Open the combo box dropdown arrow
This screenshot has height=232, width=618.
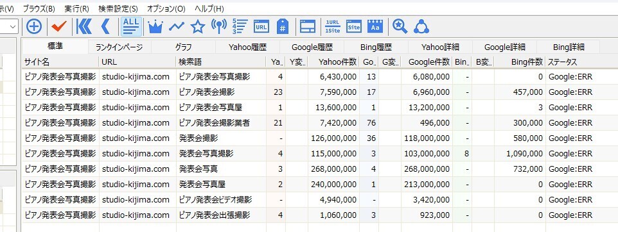coord(13,27)
